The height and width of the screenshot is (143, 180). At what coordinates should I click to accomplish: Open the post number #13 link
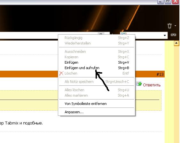point(160,75)
